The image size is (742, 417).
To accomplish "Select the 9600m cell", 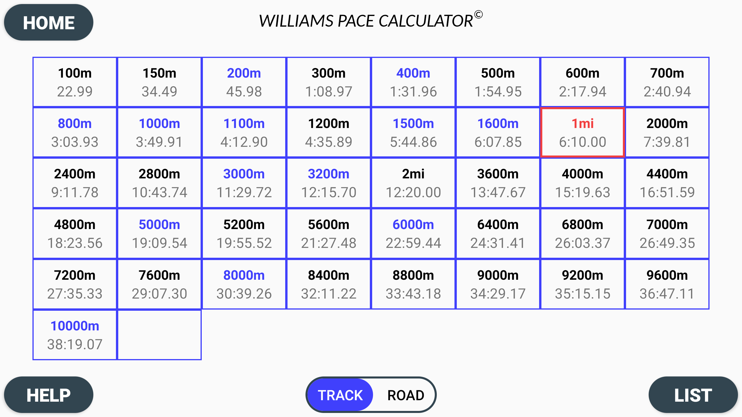I will coord(667,284).
